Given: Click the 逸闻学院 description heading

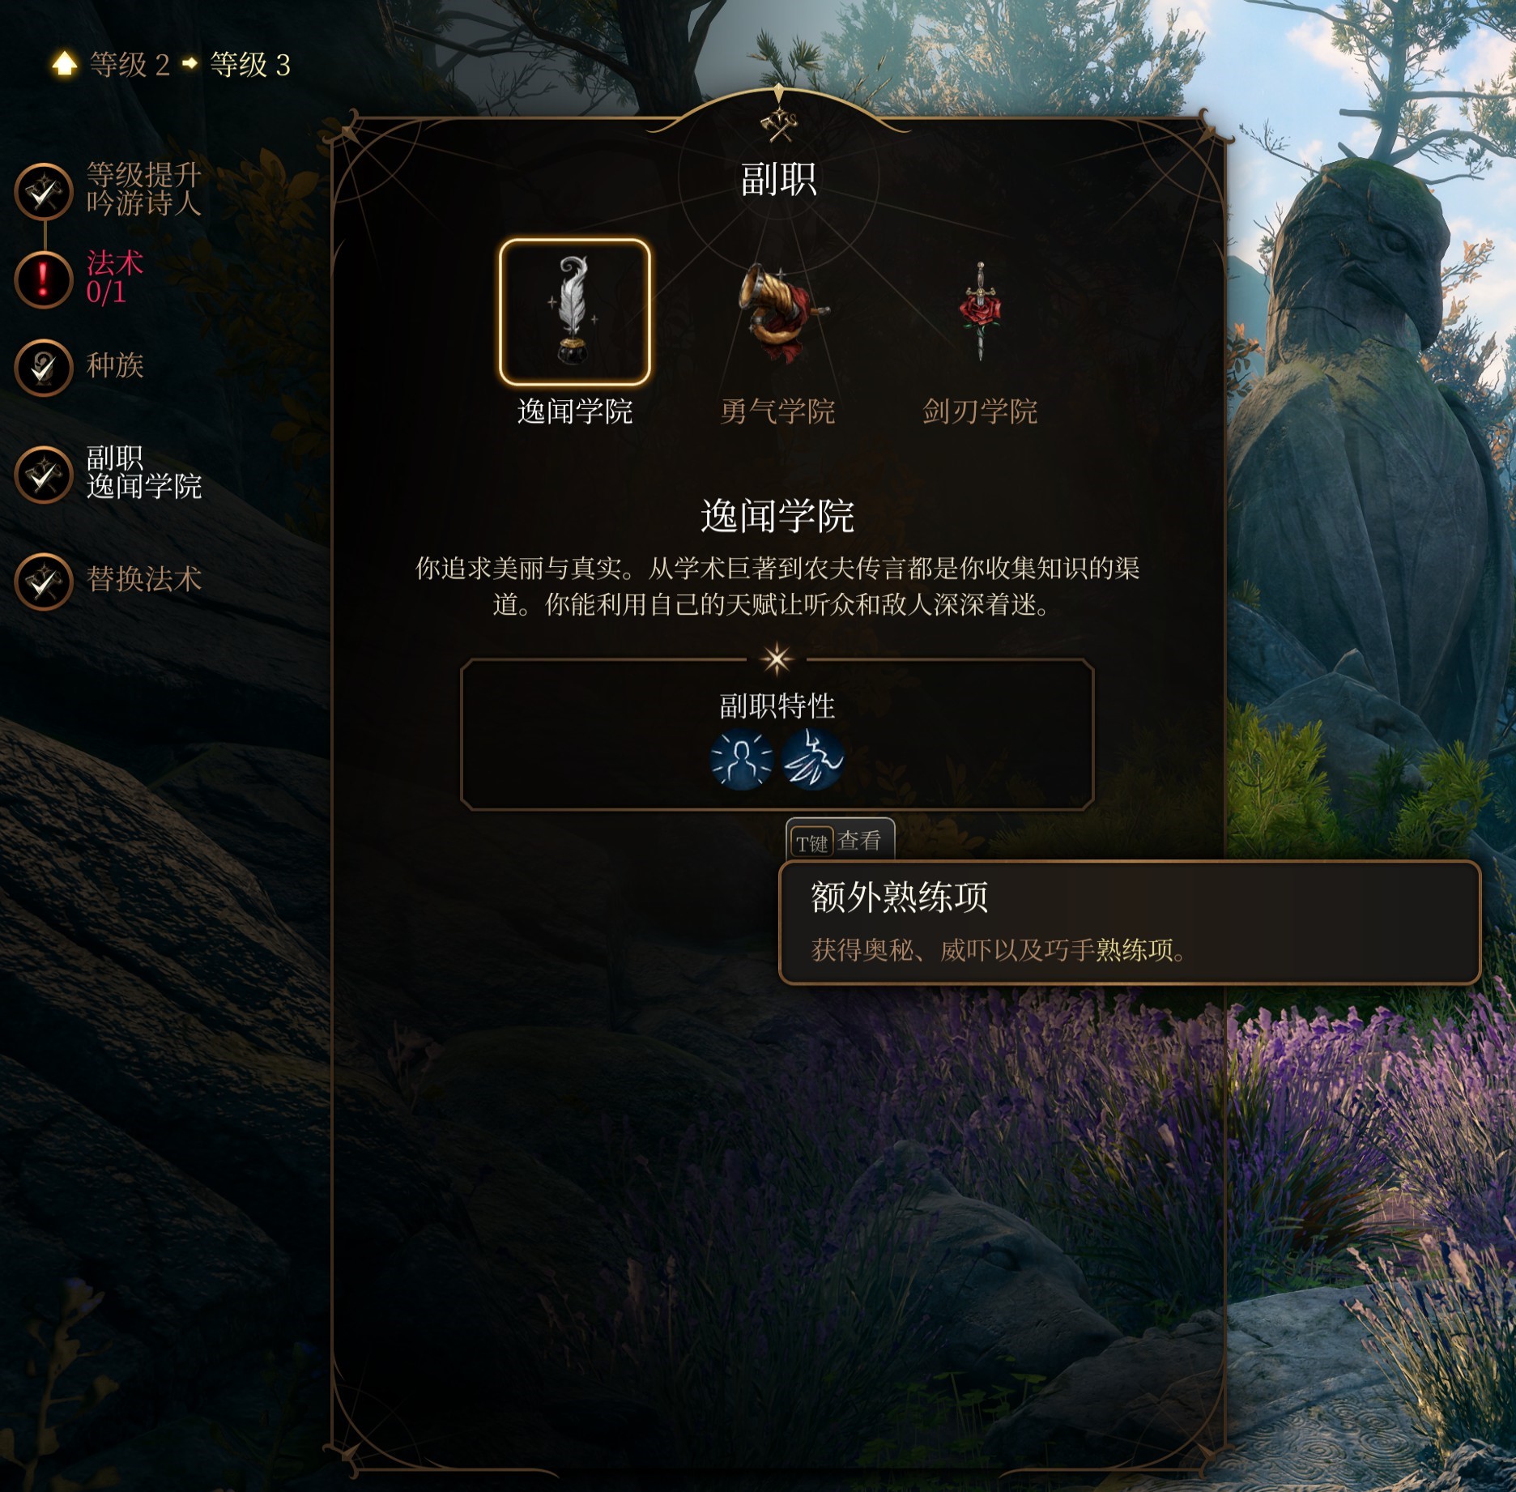Looking at the screenshot, I should click(777, 517).
